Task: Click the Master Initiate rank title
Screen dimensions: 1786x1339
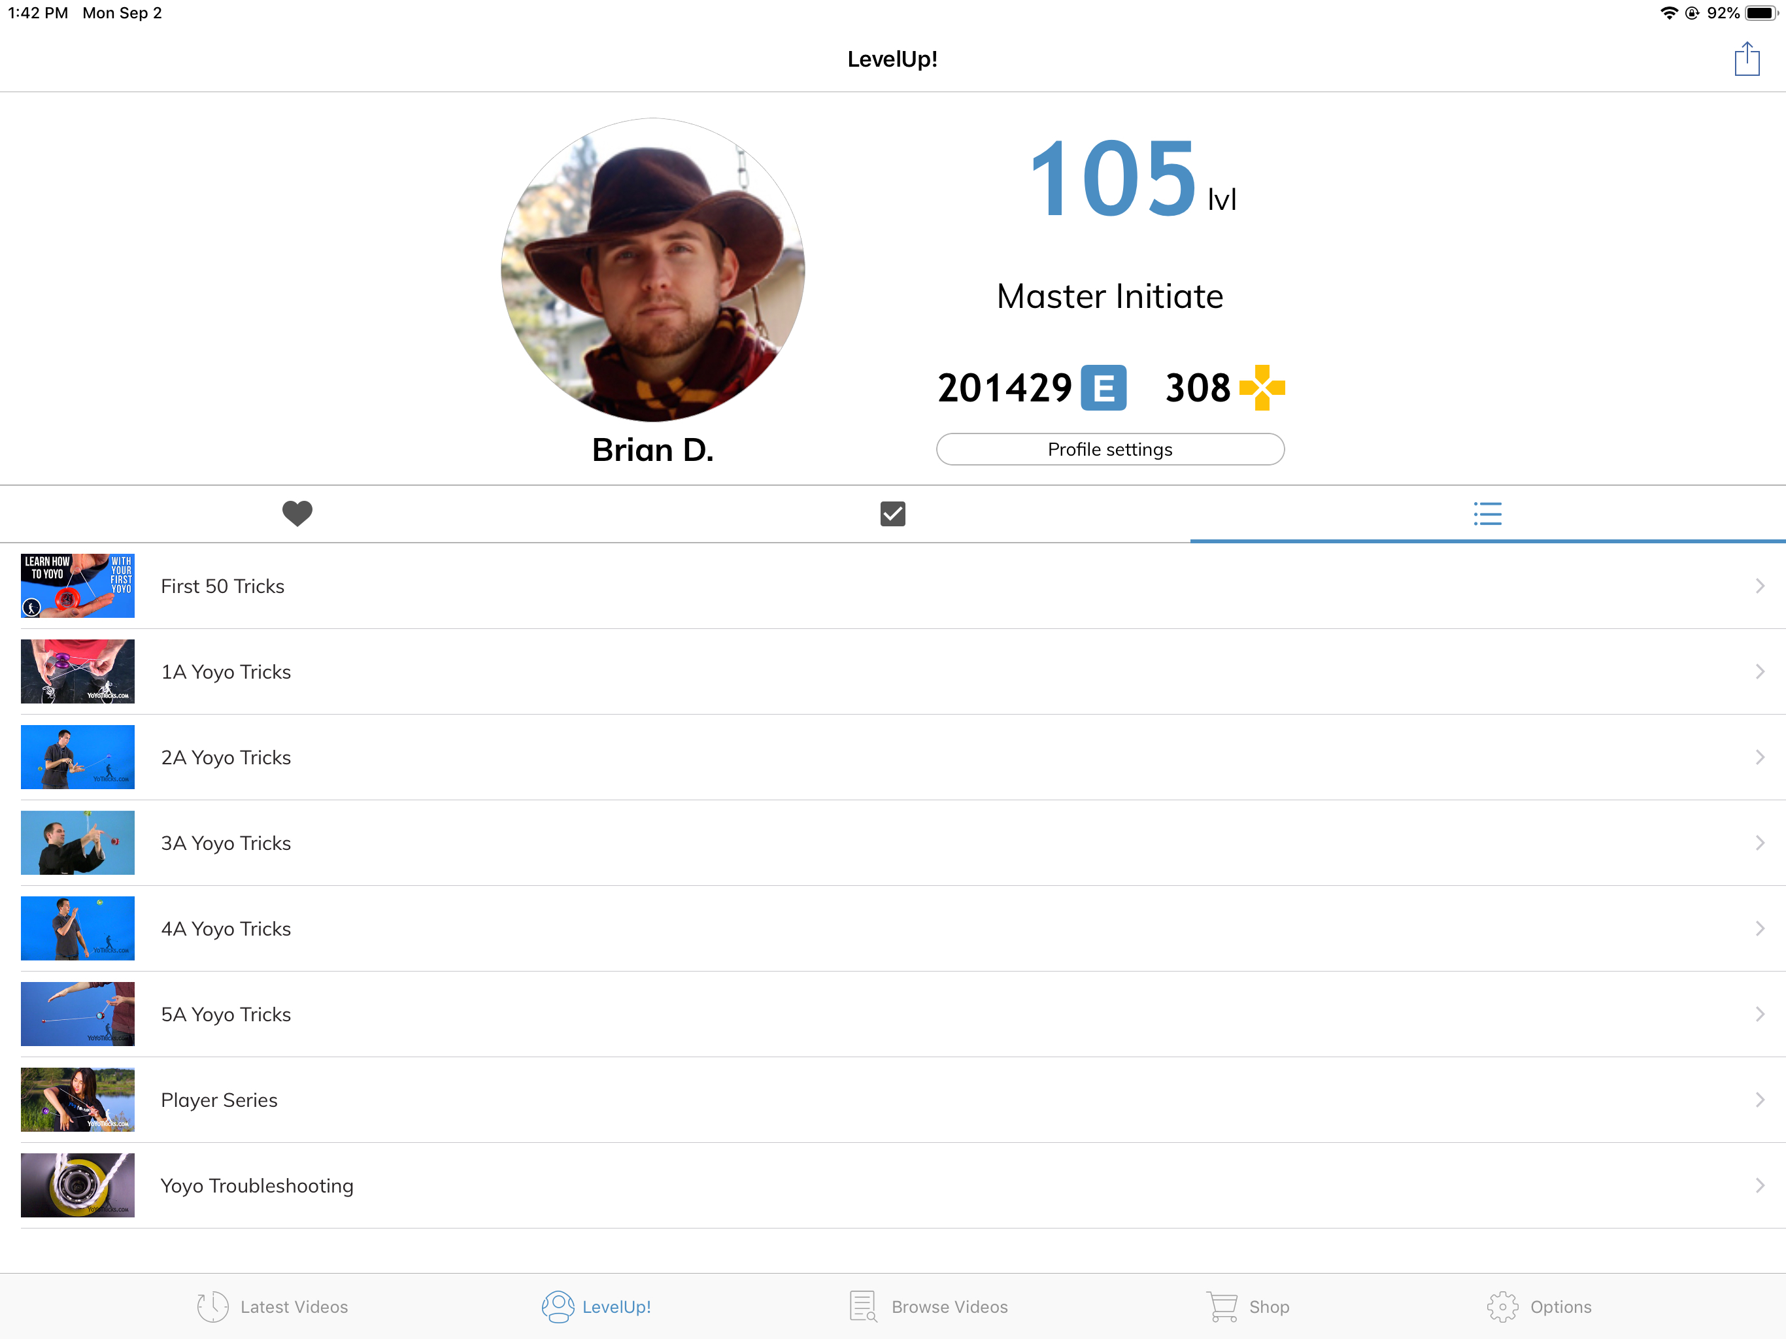Action: 1110,296
